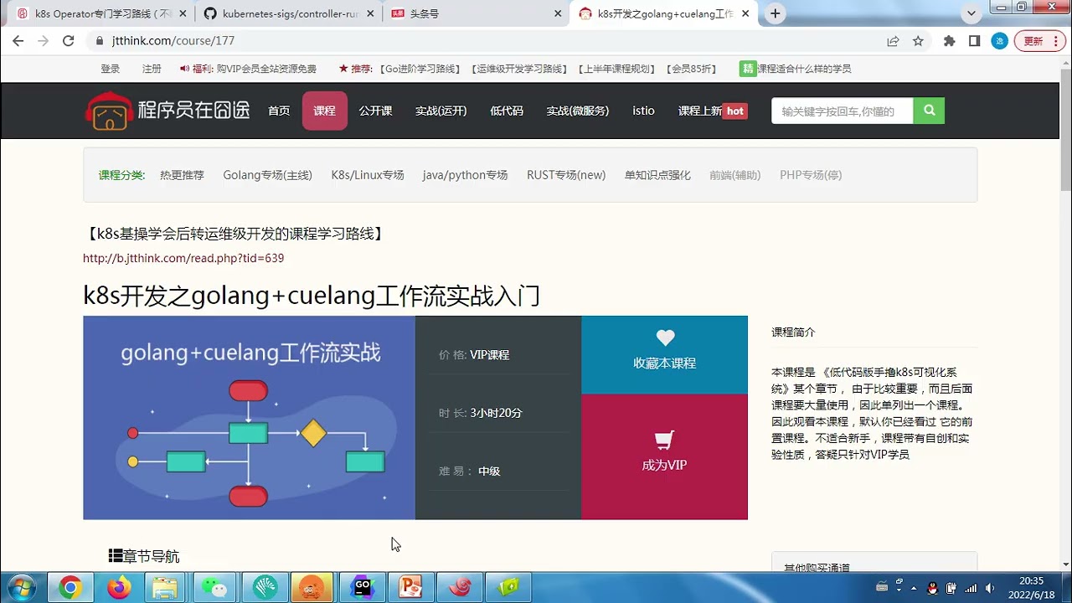Open the b.jtthink.com read.php?tid=639 link
Viewport: 1072px width, 603px height.
click(x=183, y=258)
